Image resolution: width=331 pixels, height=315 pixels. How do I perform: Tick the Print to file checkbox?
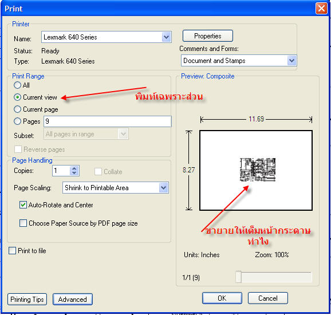click(x=12, y=251)
